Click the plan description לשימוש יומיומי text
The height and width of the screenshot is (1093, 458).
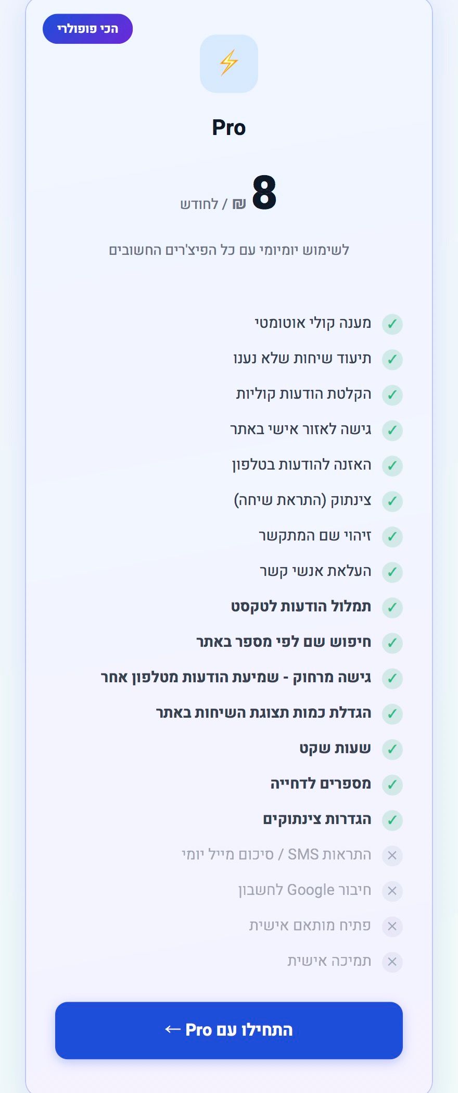coord(229,250)
